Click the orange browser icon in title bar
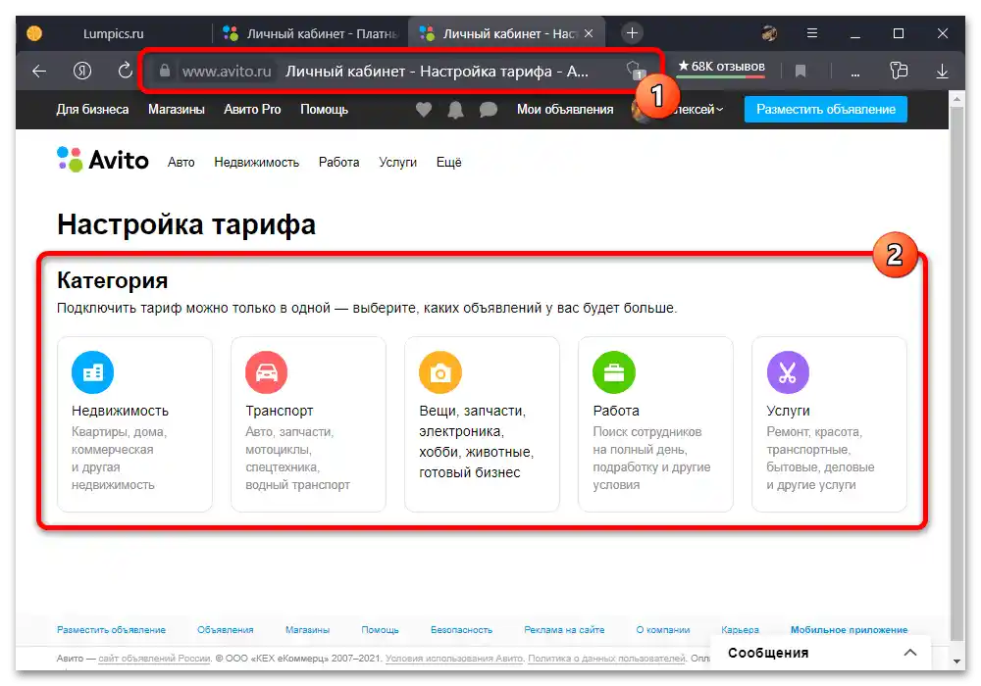The image size is (981, 686). pos(34,33)
